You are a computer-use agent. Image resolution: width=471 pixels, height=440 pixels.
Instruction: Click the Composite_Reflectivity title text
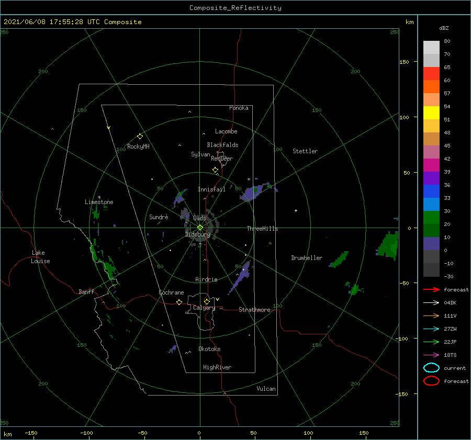235,8
